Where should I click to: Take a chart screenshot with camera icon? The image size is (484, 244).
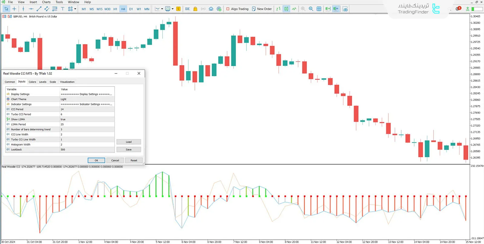click(x=345, y=9)
